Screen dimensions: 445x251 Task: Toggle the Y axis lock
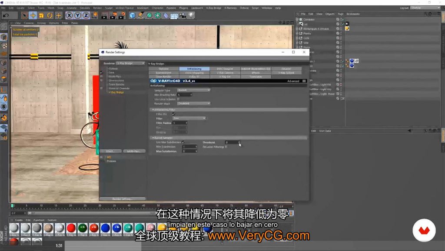coord(77,15)
